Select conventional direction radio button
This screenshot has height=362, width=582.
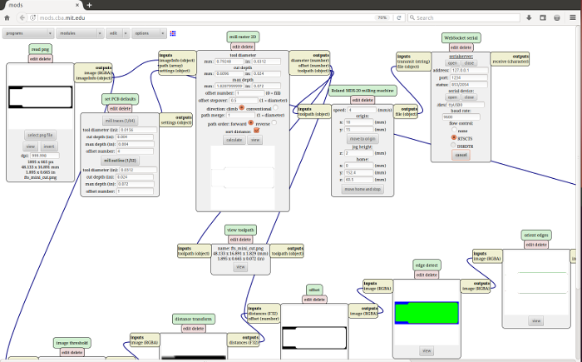[x=275, y=108]
